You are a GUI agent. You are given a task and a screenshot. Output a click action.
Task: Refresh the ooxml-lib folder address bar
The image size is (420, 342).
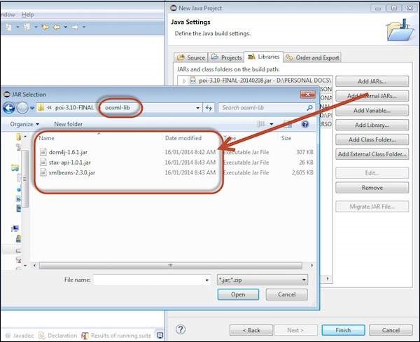pyautogui.click(x=209, y=108)
